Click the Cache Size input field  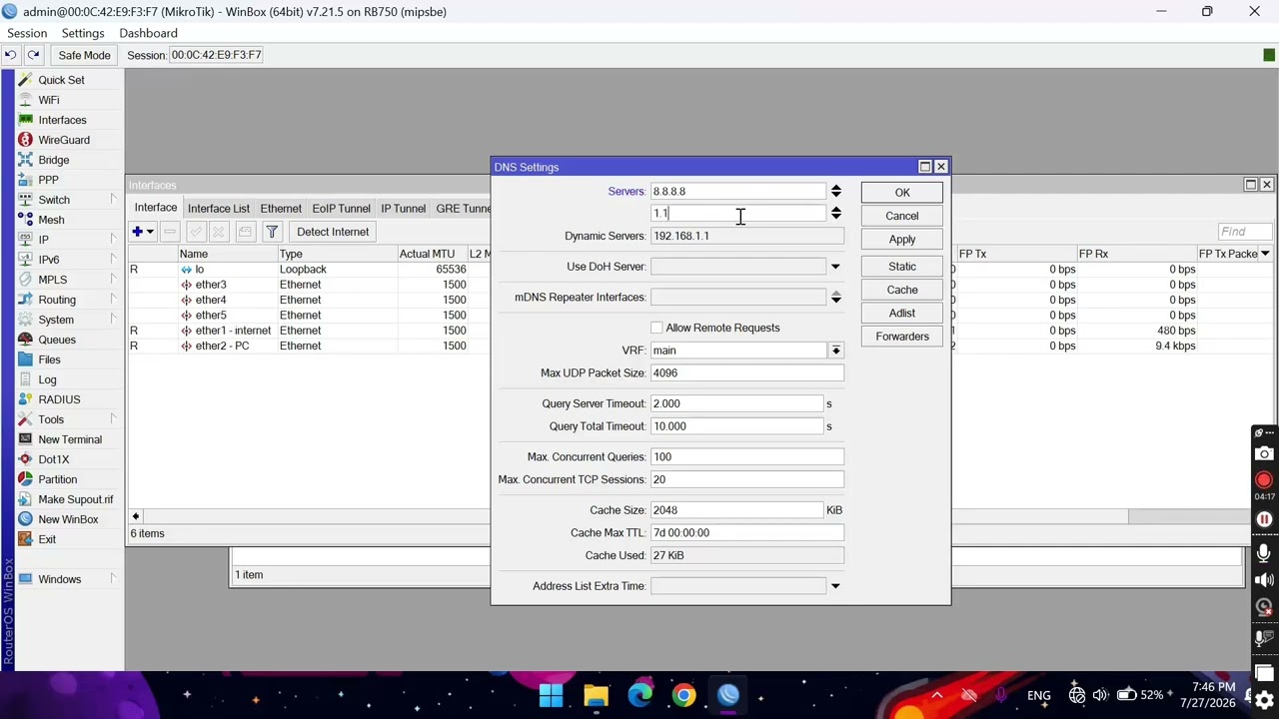736,510
